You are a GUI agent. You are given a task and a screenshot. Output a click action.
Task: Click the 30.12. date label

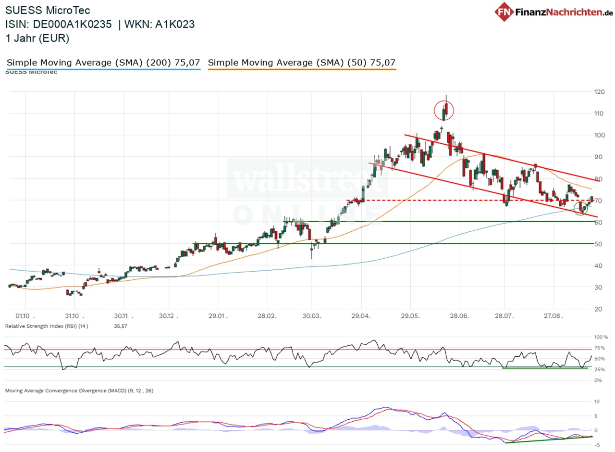169,316
